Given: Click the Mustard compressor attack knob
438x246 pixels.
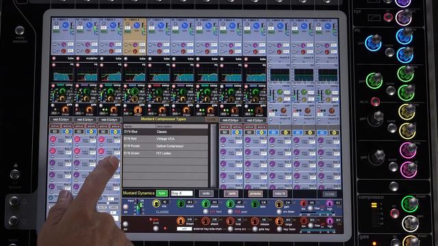Looking at the screenshot, I should coord(205,204).
